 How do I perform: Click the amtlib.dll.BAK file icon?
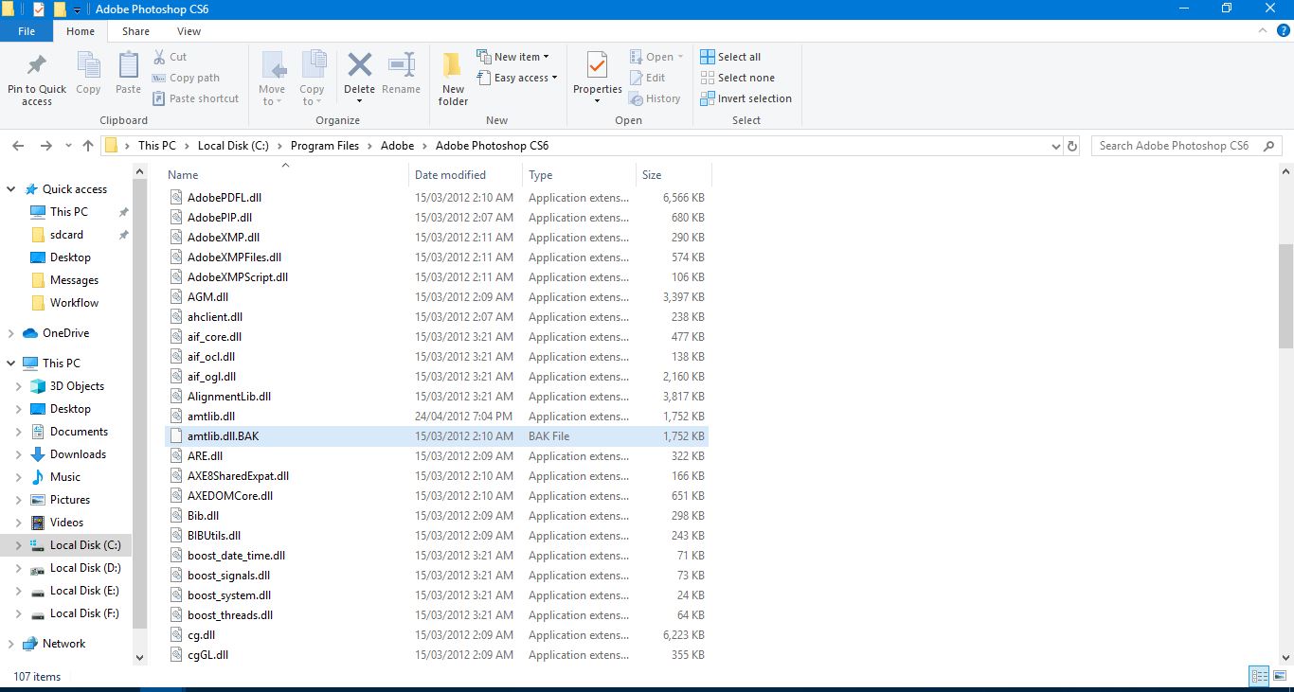click(175, 436)
